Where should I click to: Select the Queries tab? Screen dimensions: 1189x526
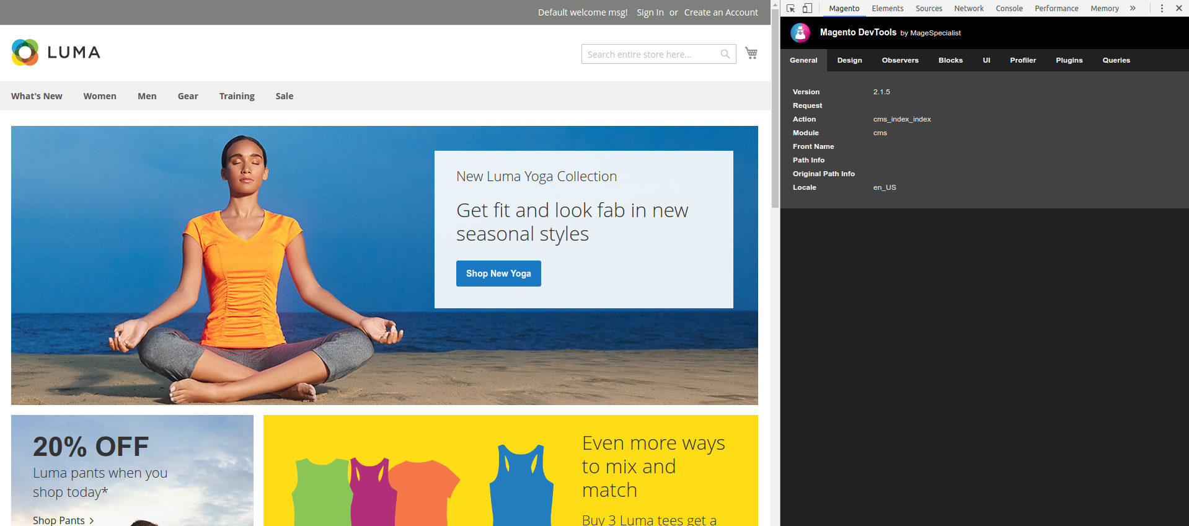coord(1116,60)
